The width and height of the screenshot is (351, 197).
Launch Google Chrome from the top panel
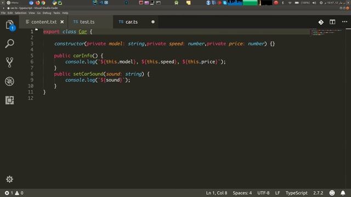43,3
